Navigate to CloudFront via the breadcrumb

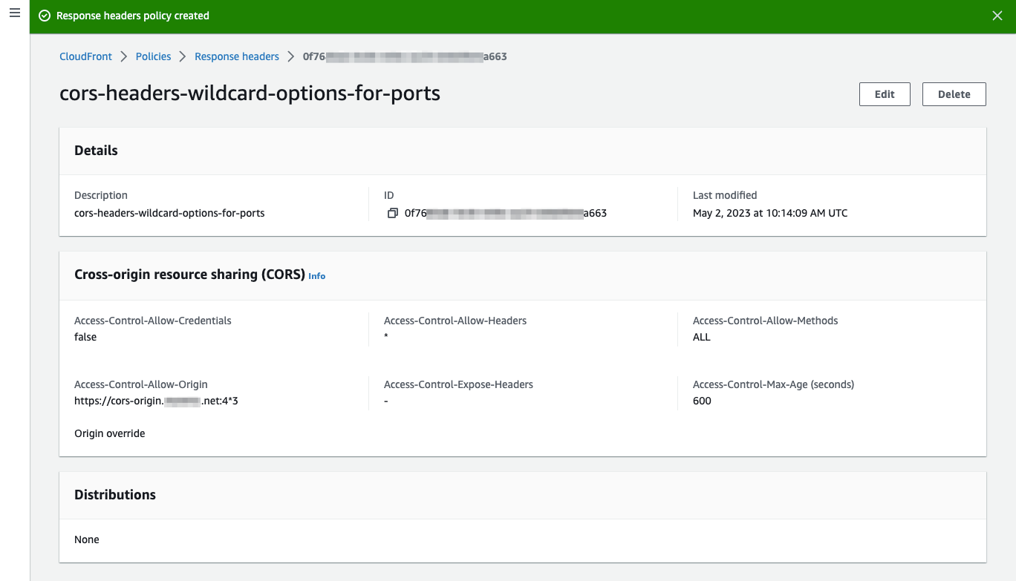click(85, 56)
